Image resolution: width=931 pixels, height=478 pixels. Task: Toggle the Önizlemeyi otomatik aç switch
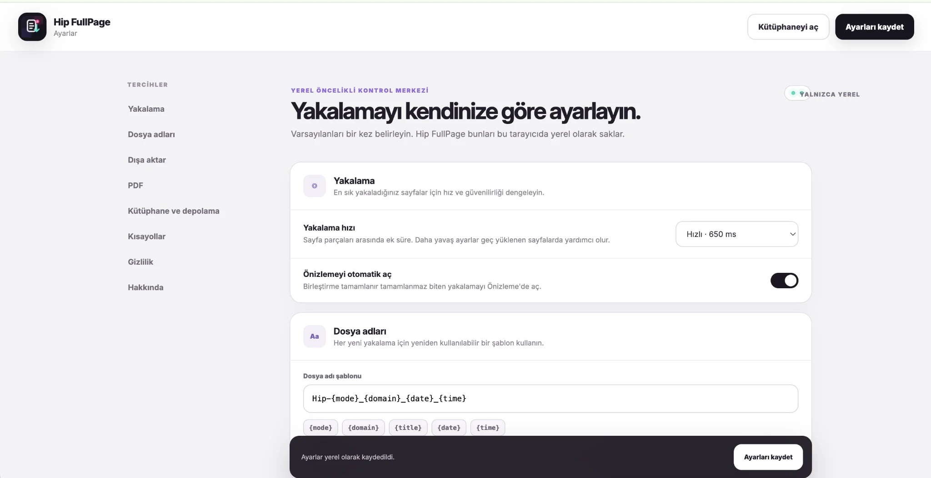(x=784, y=281)
